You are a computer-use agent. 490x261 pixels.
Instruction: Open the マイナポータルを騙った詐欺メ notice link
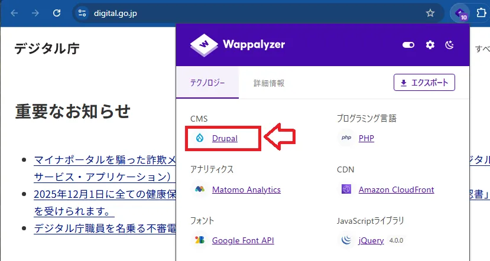(105, 160)
